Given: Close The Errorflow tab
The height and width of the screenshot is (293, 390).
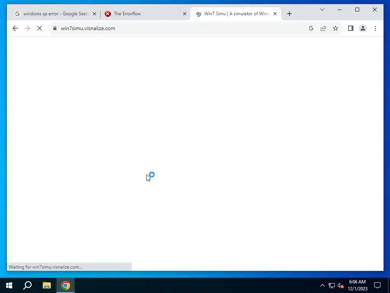Looking at the screenshot, I should (x=185, y=14).
